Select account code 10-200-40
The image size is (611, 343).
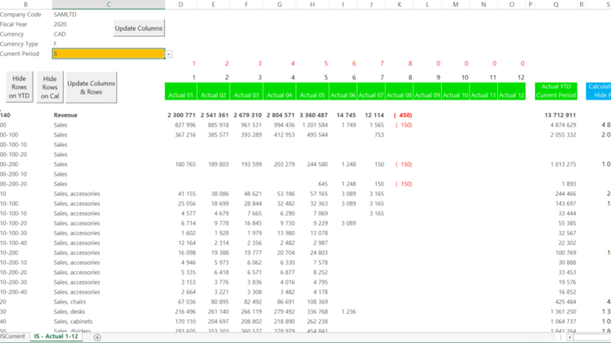tap(13, 292)
